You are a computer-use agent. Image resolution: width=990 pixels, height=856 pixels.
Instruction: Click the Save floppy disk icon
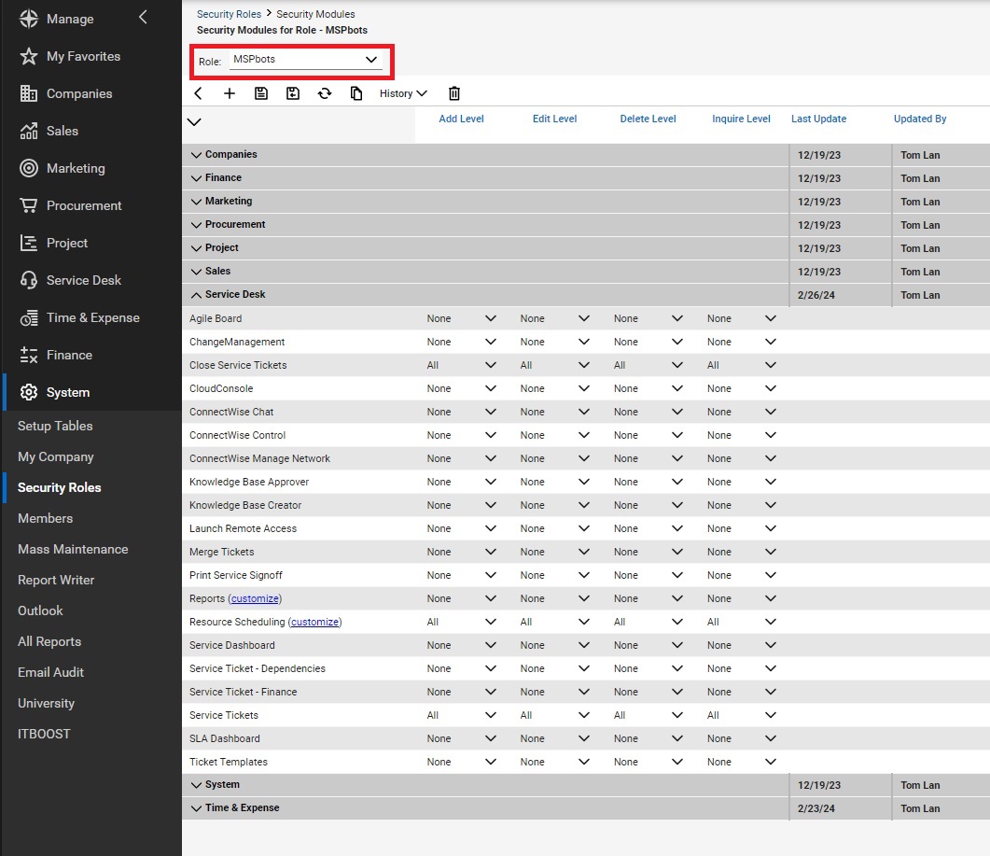261,93
